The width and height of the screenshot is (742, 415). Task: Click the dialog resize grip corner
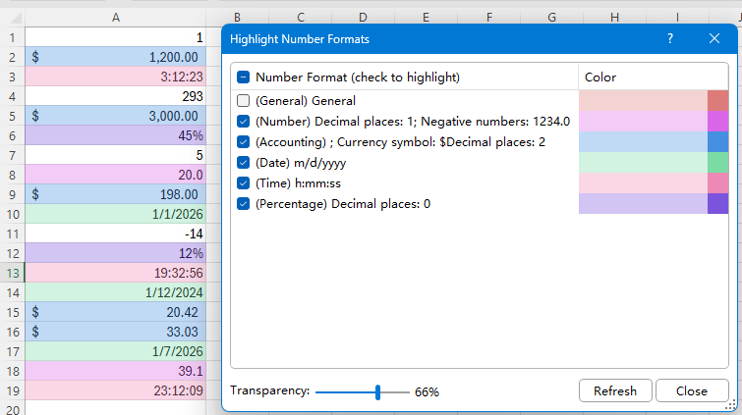pyautogui.click(x=731, y=405)
